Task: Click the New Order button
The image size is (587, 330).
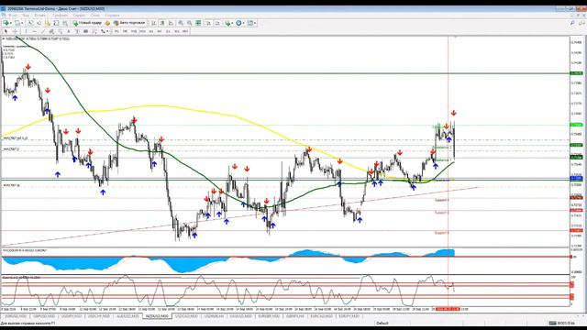Action: pyautogui.click(x=87, y=23)
